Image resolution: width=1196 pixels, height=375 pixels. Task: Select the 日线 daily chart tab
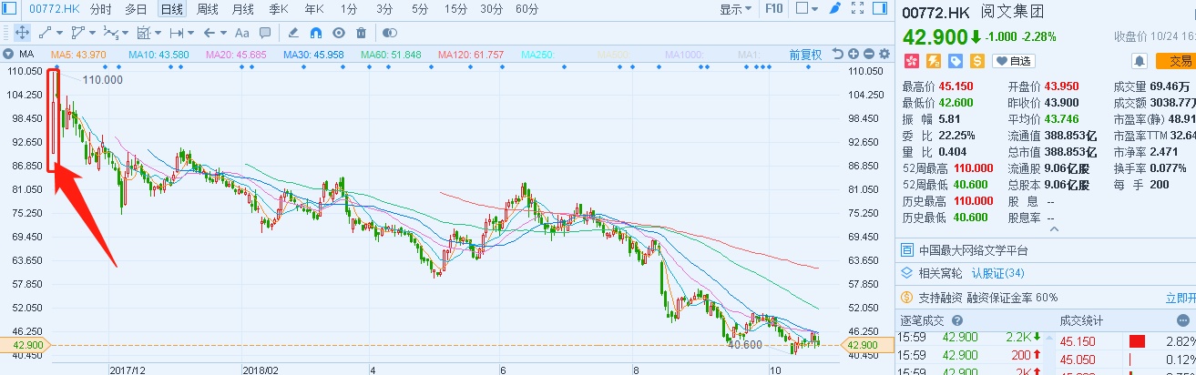[171, 9]
